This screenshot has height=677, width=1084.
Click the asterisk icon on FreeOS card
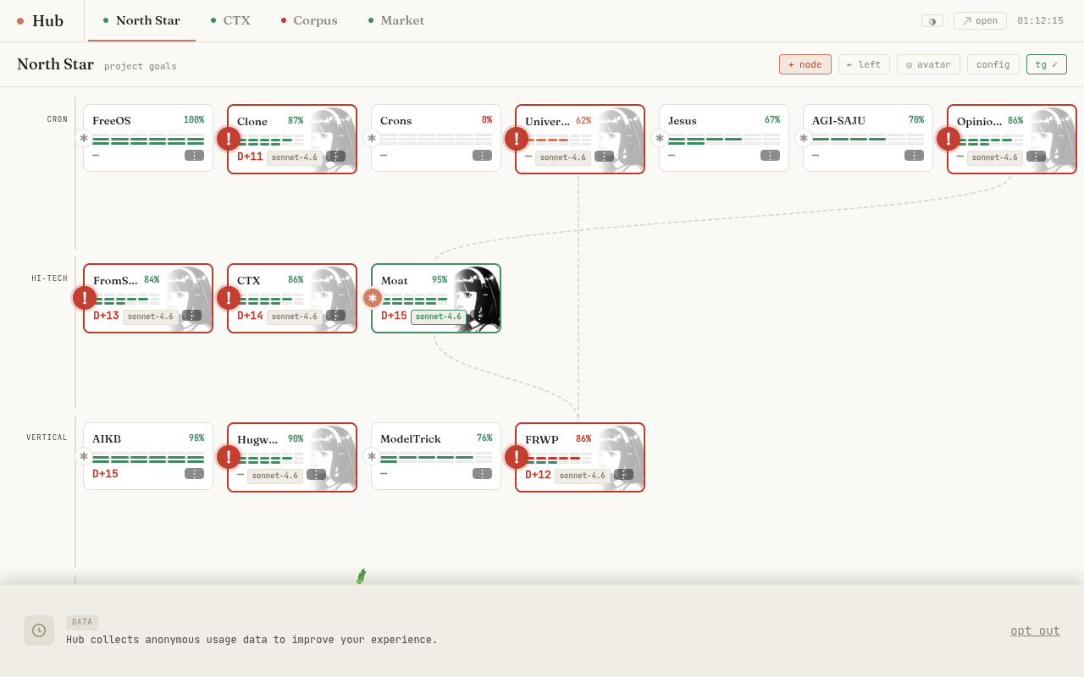pos(84,138)
